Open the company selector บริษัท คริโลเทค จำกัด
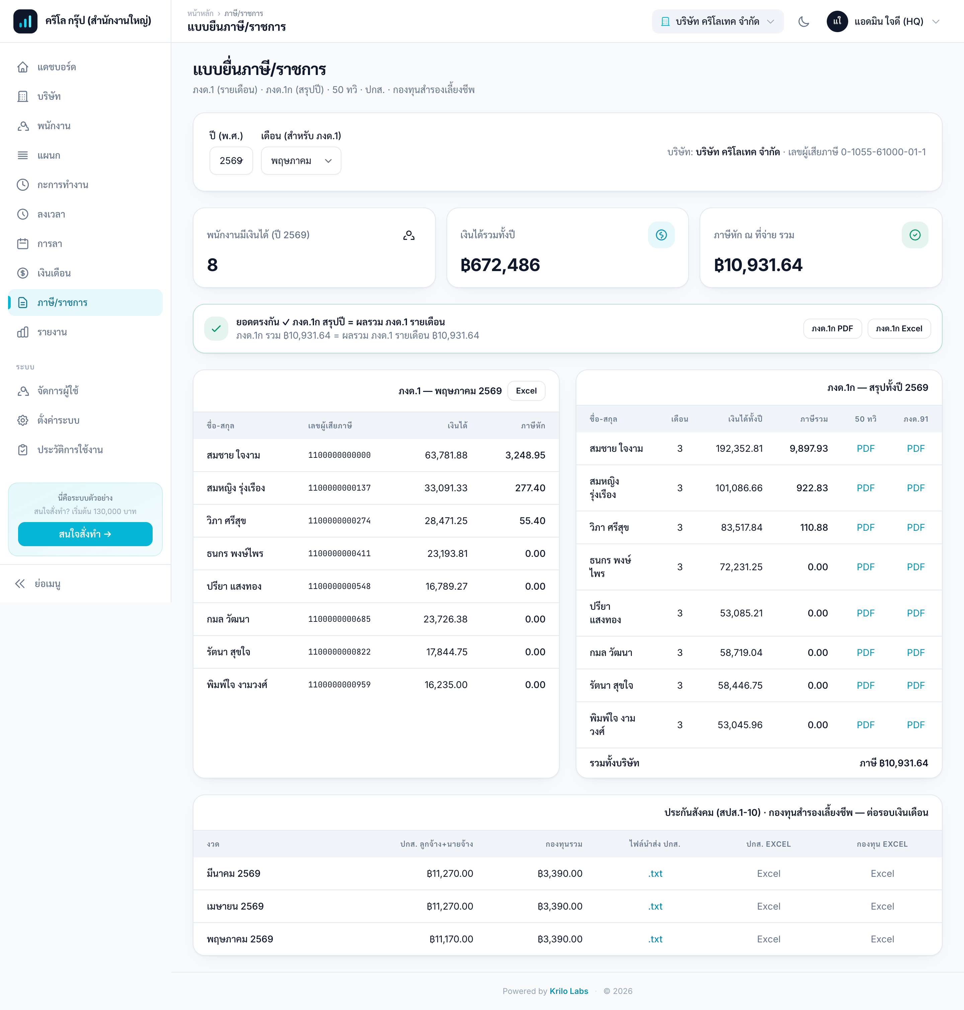The width and height of the screenshot is (964, 1010). [717, 21]
